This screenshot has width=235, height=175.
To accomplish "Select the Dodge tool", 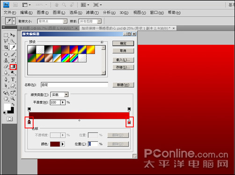I will (x=13, y=73).
